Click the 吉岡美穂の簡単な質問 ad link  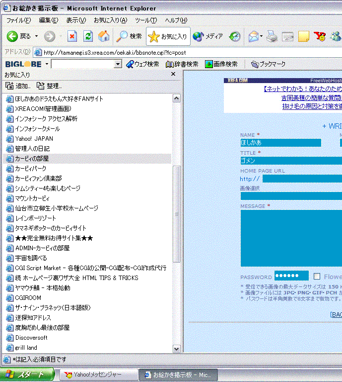coord(311,97)
